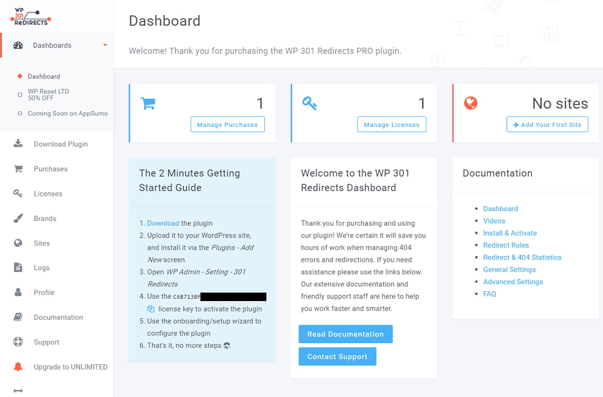Open Install & Activate documentation link
Viewport: 603px width, 397px height.
point(510,233)
